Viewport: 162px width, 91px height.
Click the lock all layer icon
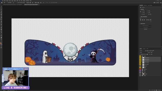(x=148, y=54)
